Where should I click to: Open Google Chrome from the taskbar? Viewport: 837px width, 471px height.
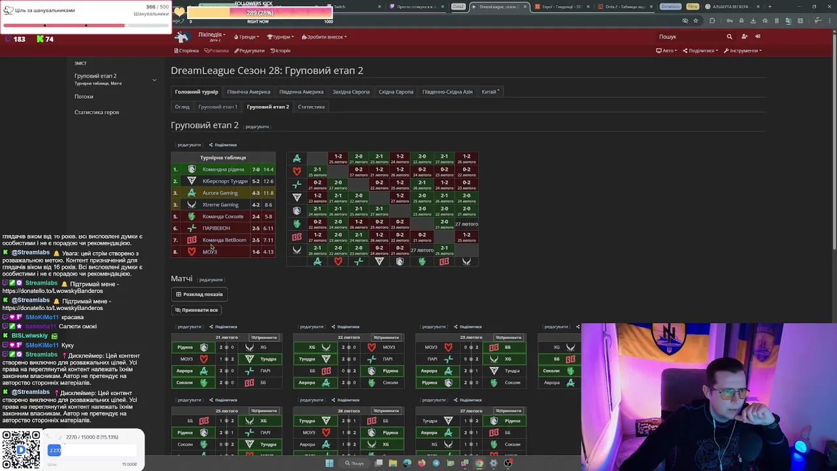479,463
